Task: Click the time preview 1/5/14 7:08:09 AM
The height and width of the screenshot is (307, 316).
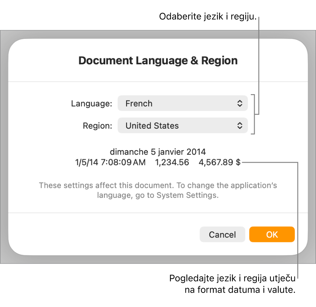Action: (110, 162)
